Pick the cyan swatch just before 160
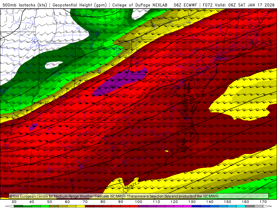The height and width of the screenshot is (208, 277). [x=241, y=206]
